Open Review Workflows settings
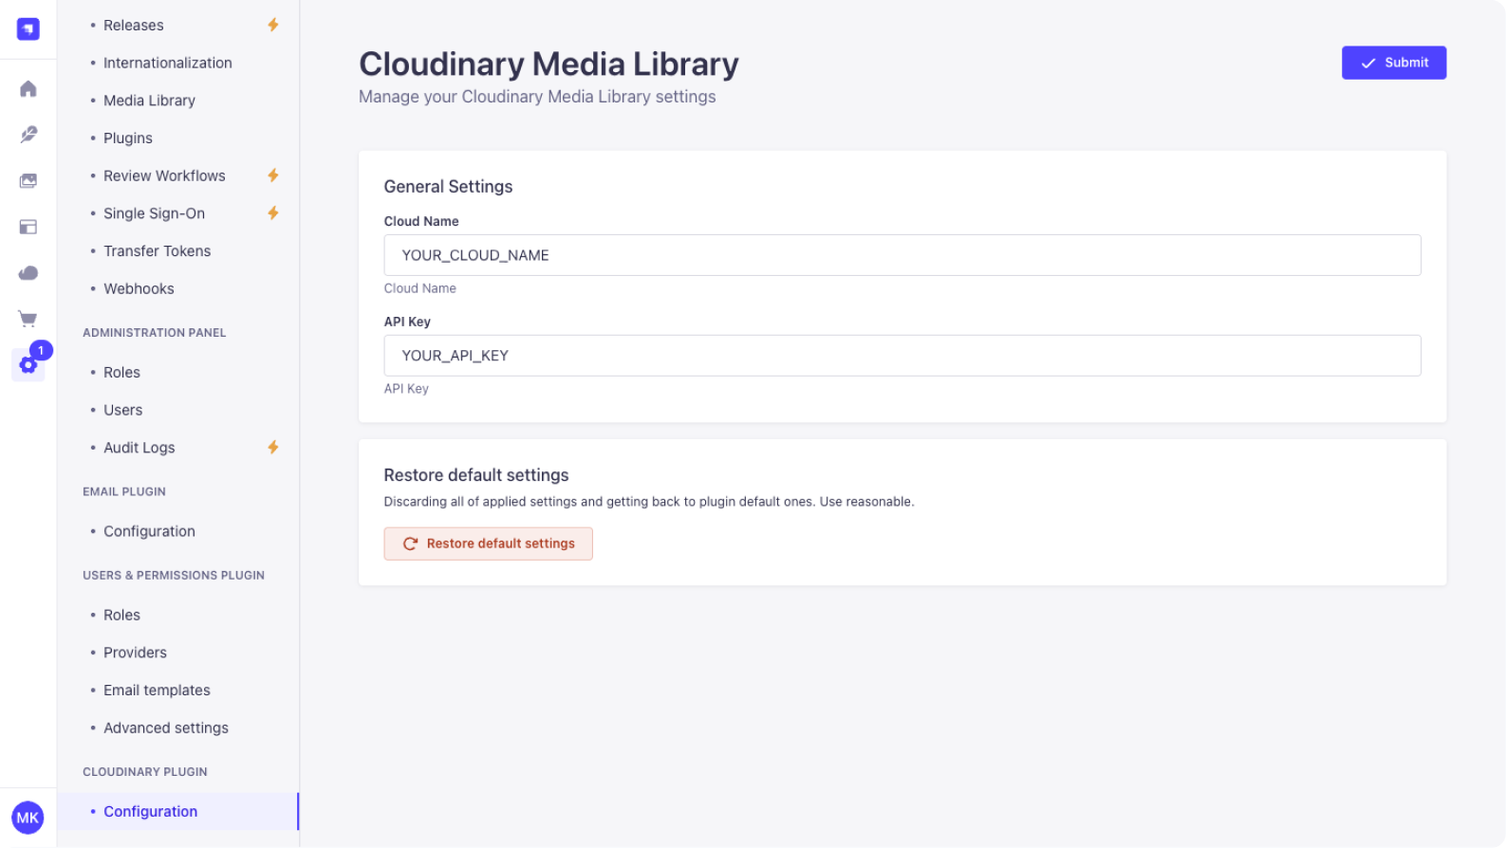 [164, 175]
